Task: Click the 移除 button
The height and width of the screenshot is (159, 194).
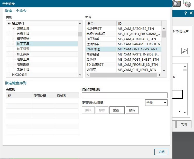Action: (102, 110)
